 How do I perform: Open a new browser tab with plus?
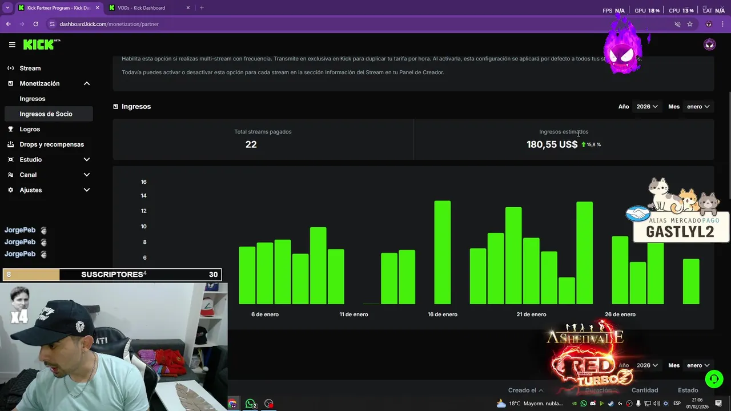tap(202, 8)
